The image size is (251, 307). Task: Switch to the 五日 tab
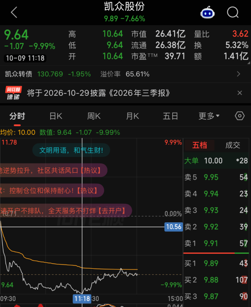[170, 116]
